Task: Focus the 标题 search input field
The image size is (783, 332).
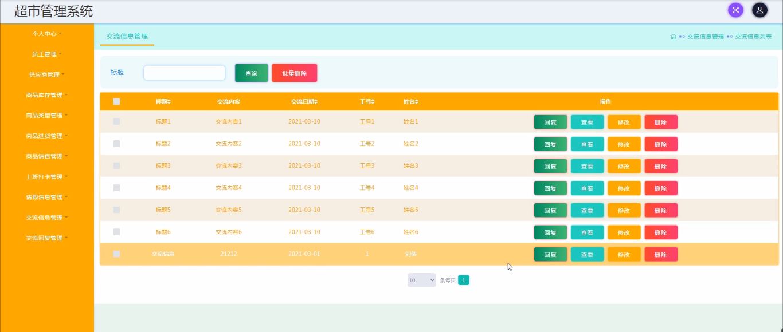Action: [x=184, y=73]
